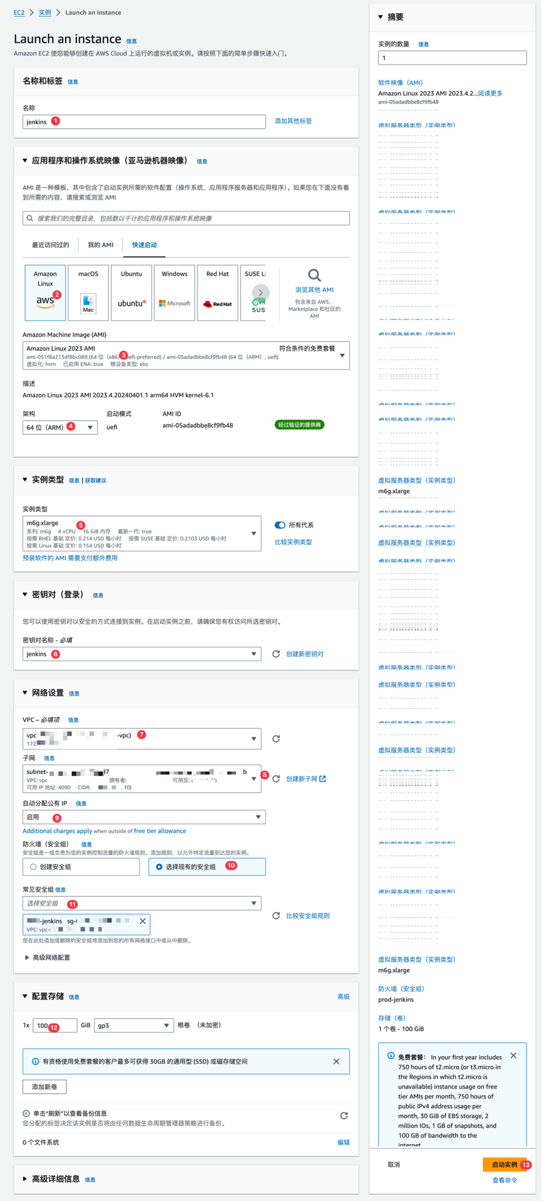Refresh the subnet list
The width and height of the screenshot is (541, 1201).
tap(276, 779)
